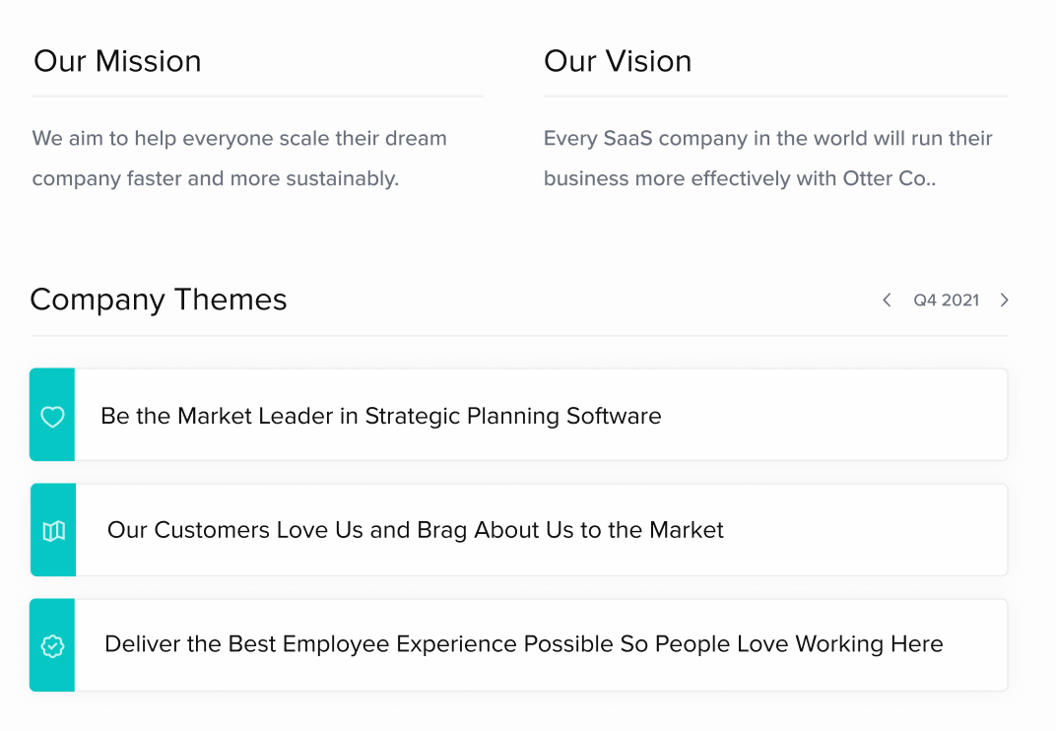Image resolution: width=1056 pixels, height=731 pixels.
Task: Open the Q4 2021 period selector
Action: [946, 300]
